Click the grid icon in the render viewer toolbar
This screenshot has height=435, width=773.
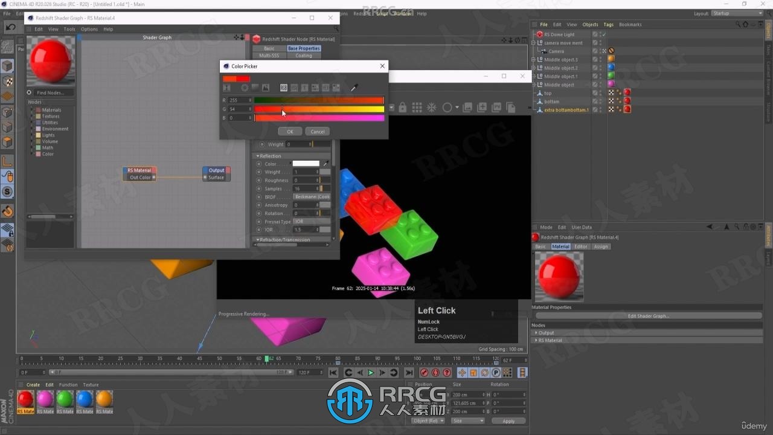417,108
